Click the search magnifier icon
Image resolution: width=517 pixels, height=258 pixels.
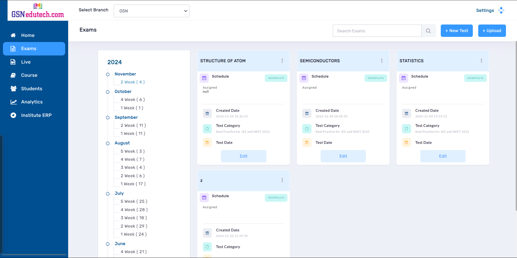428,31
